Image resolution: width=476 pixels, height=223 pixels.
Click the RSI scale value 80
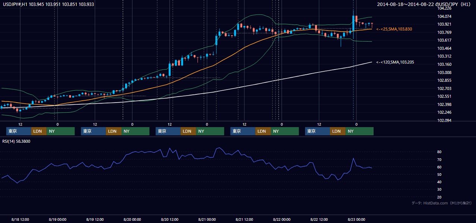pyautogui.click(x=439, y=152)
